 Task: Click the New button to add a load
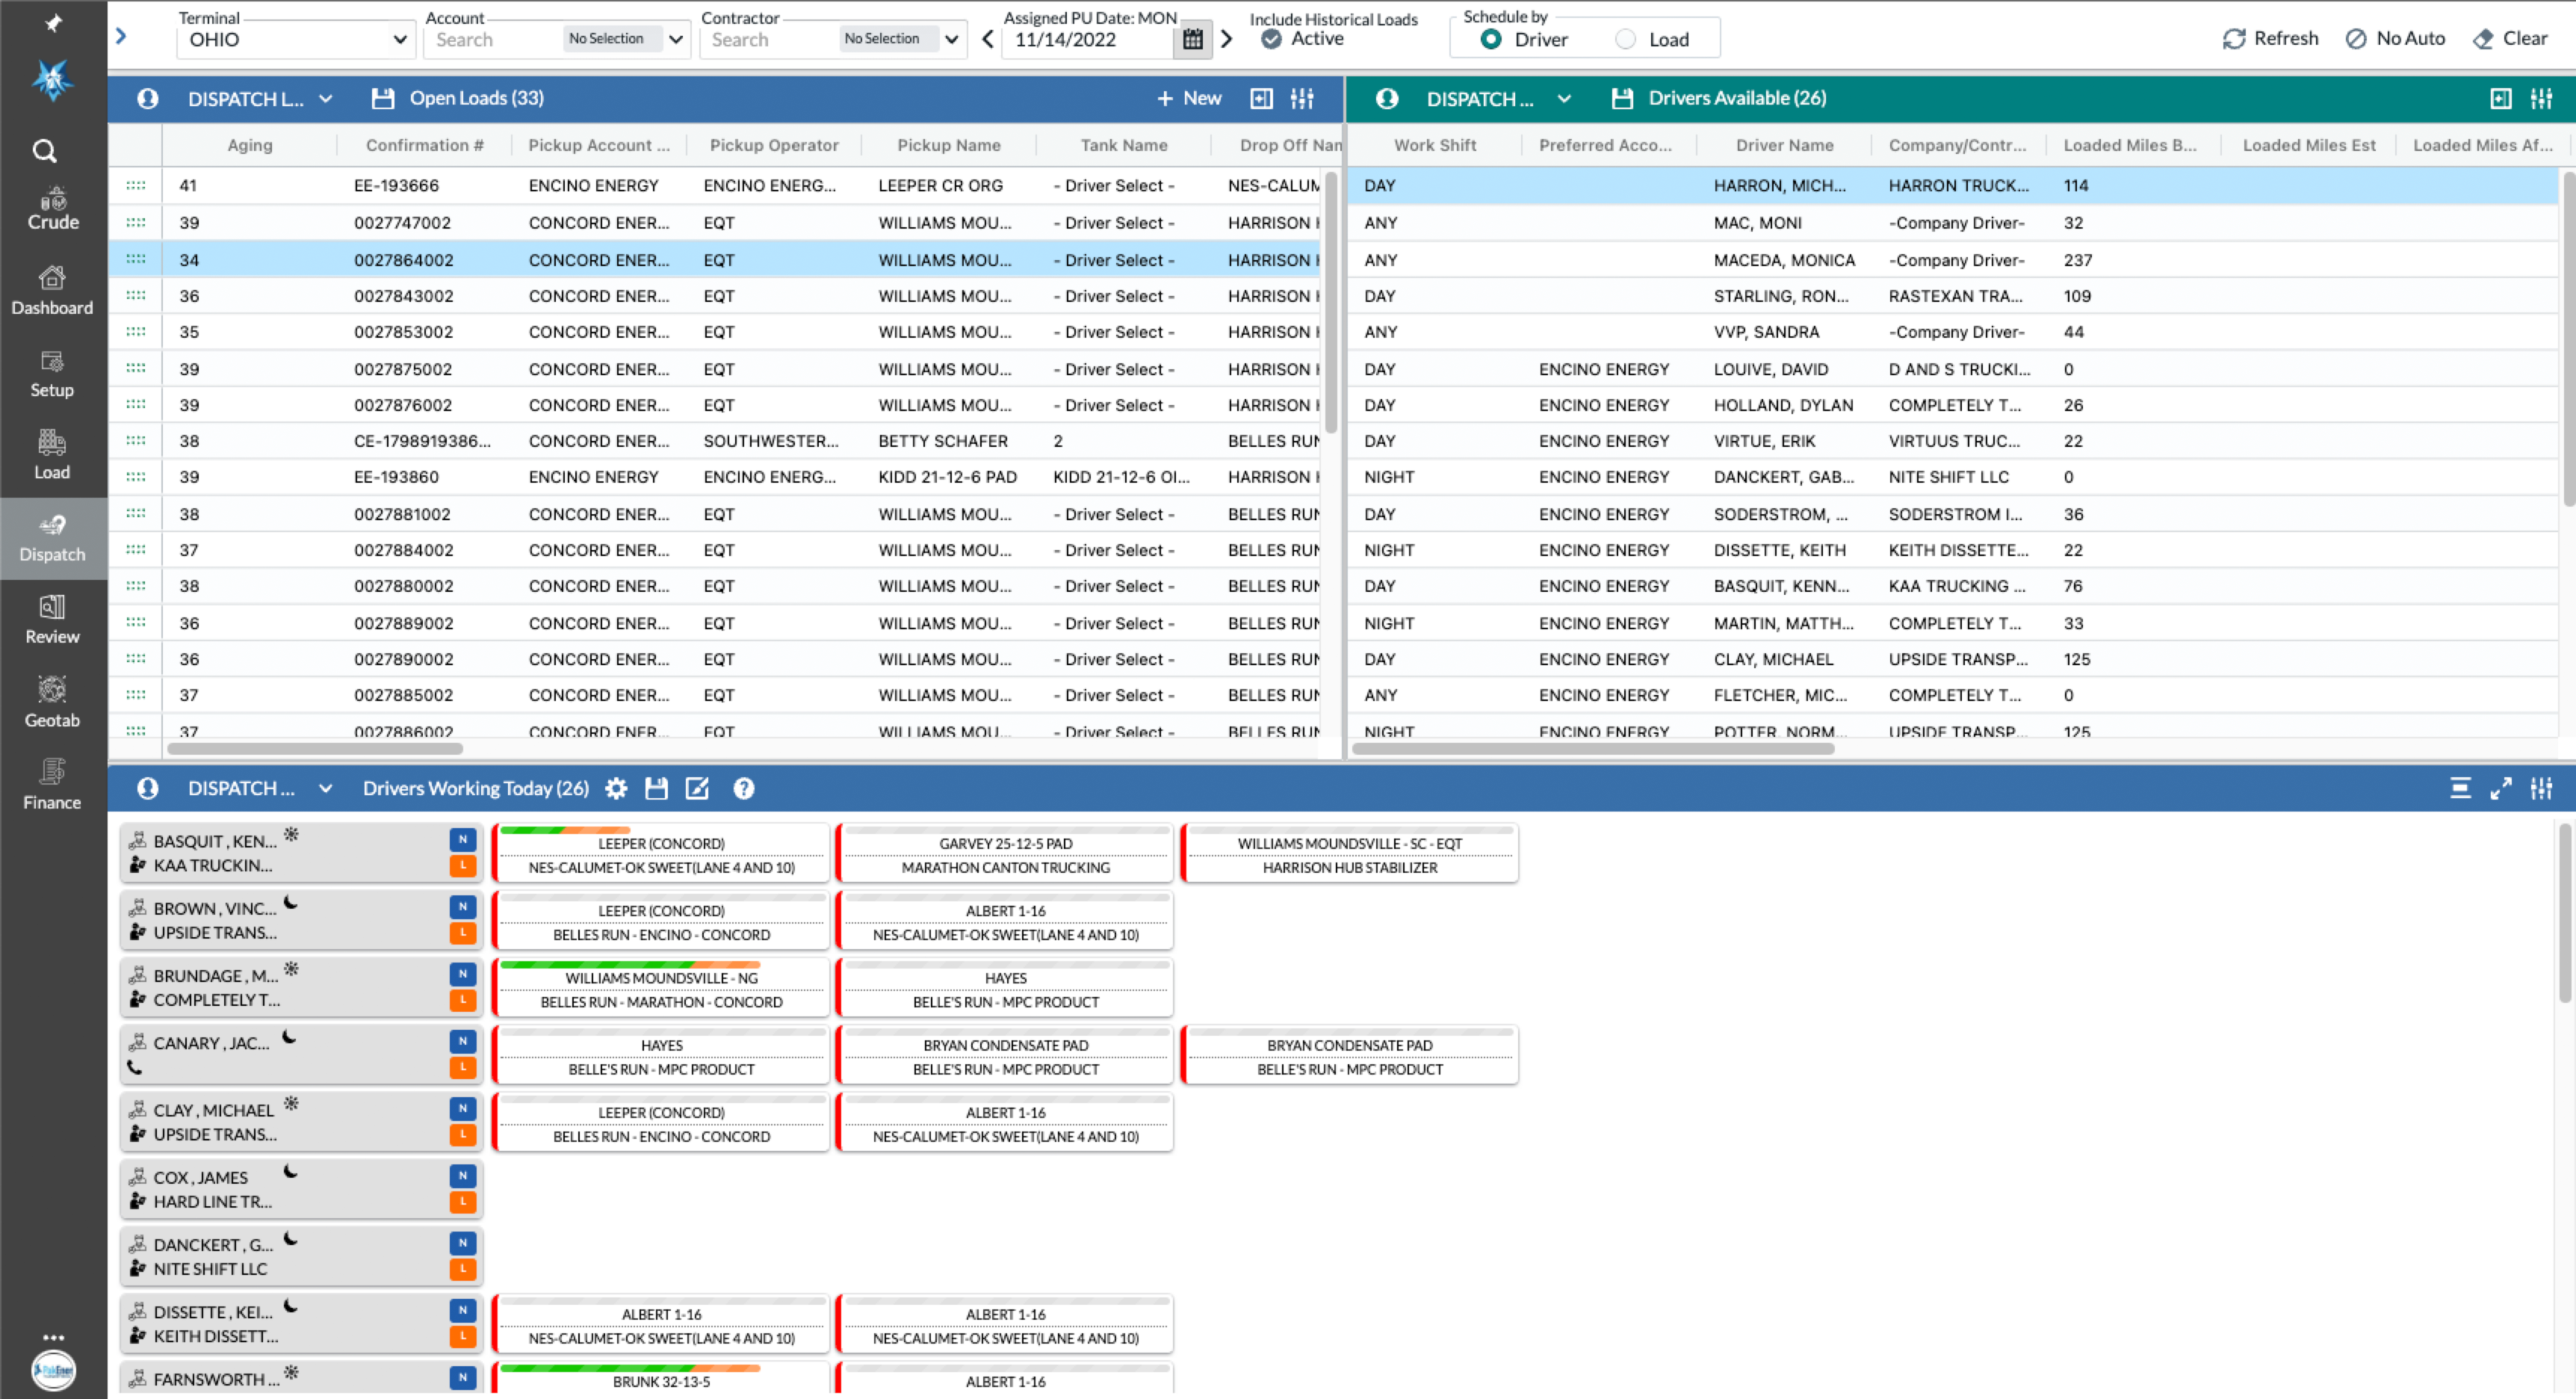(1189, 98)
